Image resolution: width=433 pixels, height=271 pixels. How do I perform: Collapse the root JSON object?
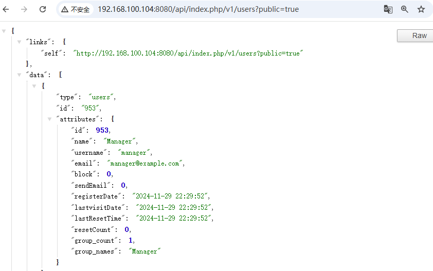pos(4,31)
